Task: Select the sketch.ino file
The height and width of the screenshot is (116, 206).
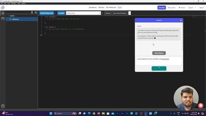Action: pos(22,19)
